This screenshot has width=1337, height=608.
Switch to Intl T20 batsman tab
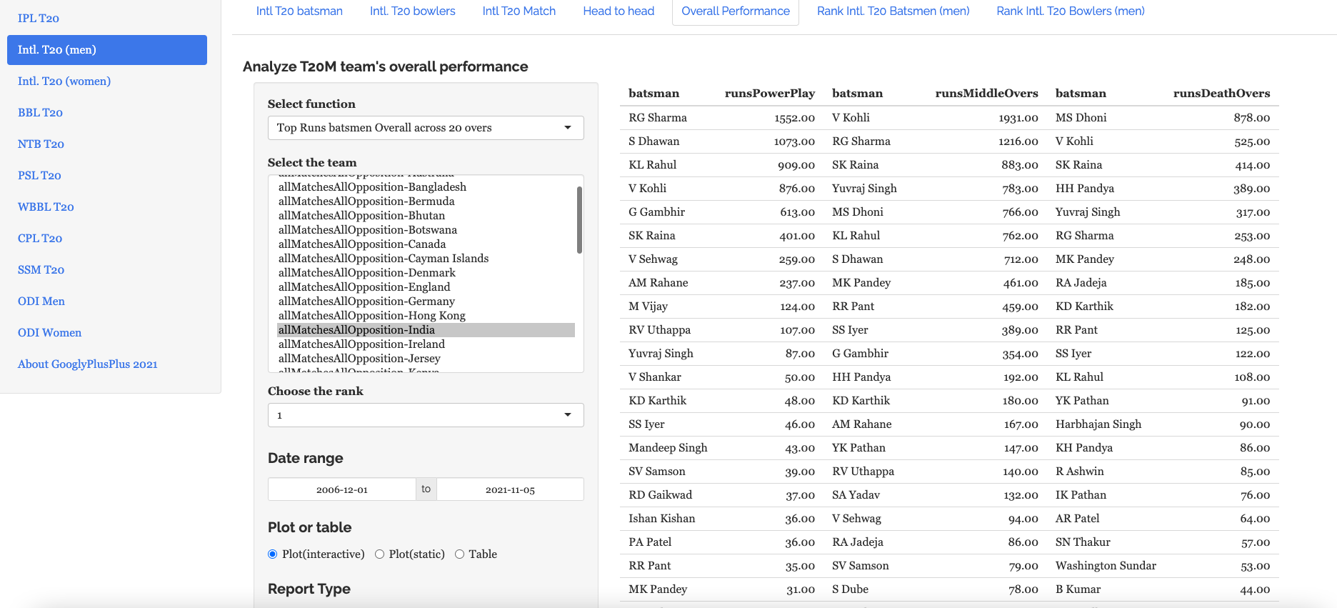pos(299,11)
